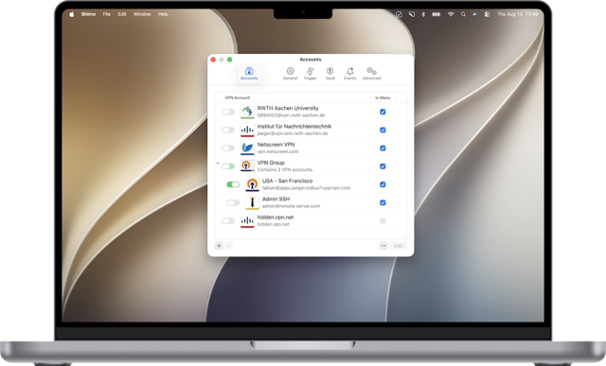The height and width of the screenshot is (366, 606).
Task: Select the USA - San Francisco row text
Action: [287, 181]
